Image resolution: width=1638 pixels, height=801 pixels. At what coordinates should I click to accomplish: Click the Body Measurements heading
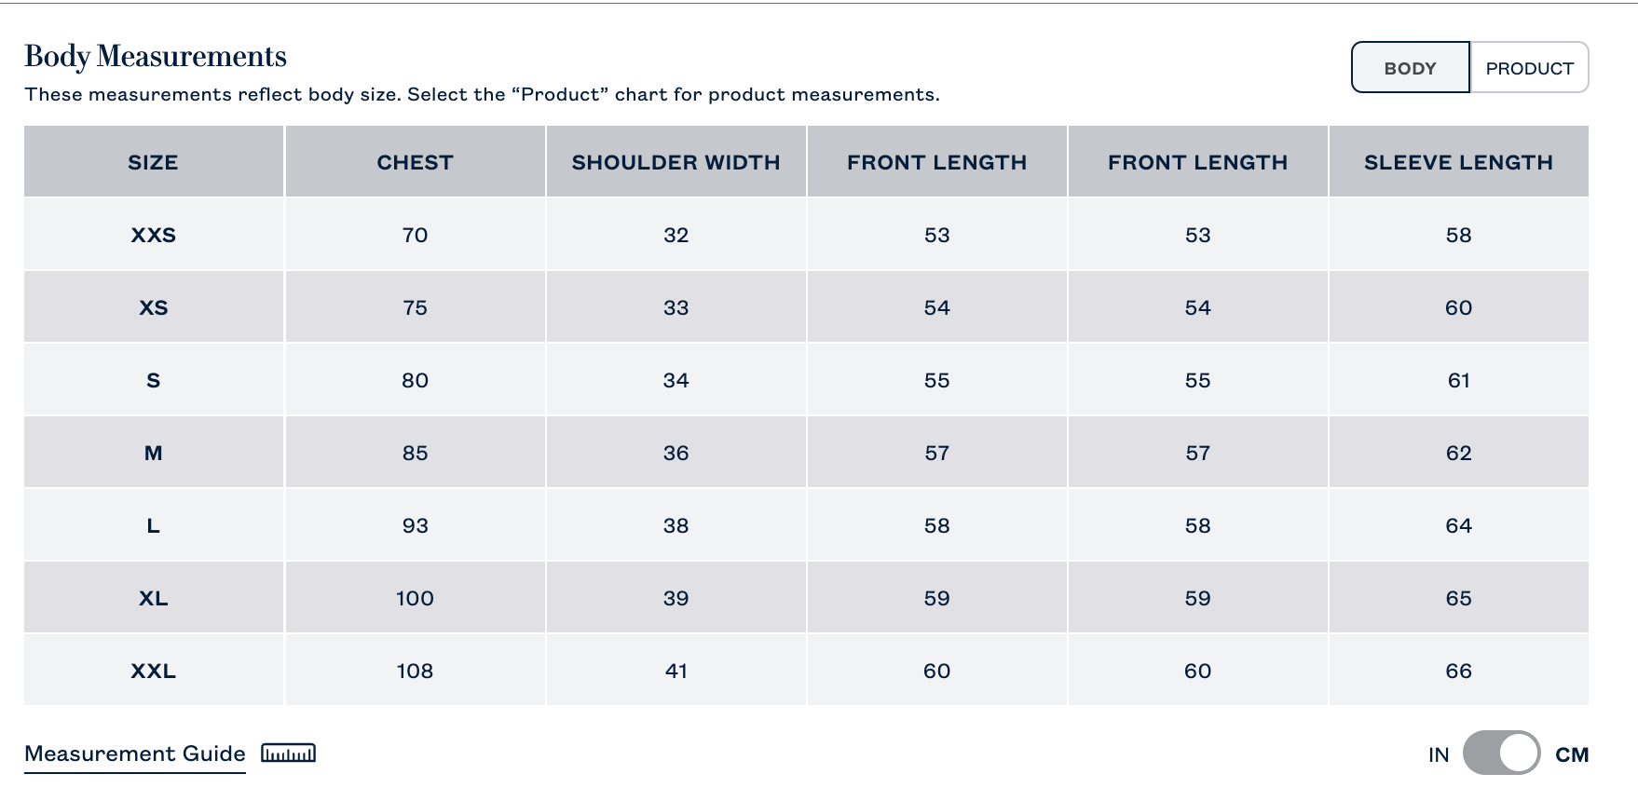(x=156, y=56)
